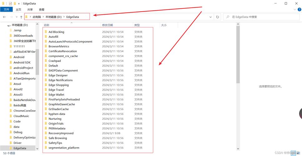Click the properties checkmark quick-access icon

pos(10,3)
